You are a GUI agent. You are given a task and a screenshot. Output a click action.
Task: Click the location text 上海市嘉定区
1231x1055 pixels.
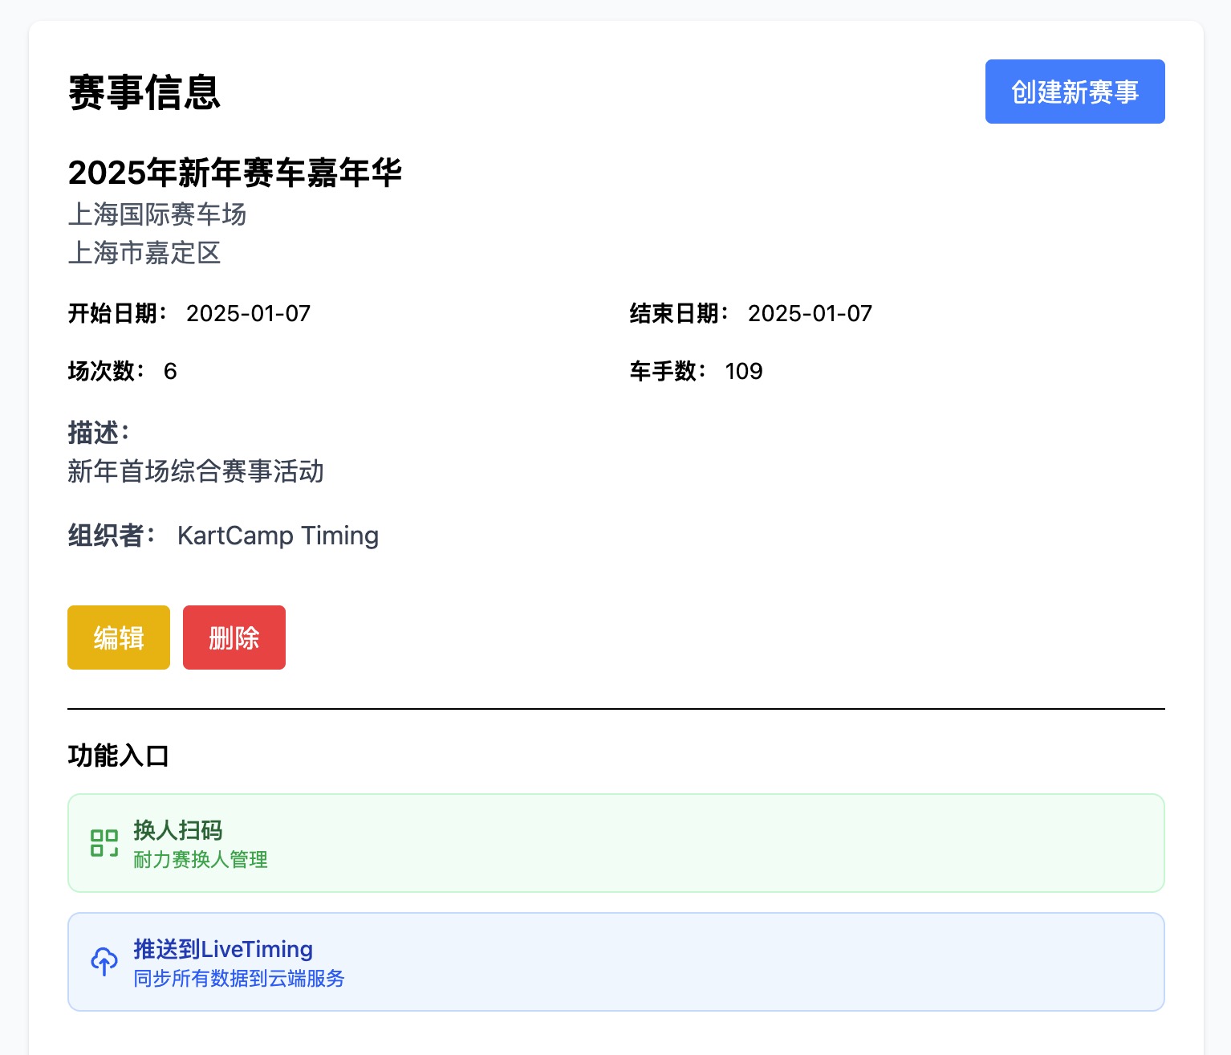tap(144, 254)
